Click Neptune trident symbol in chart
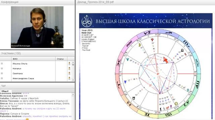Image resolution: width=215 pixels, height=120 pixels. click(x=128, y=59)
